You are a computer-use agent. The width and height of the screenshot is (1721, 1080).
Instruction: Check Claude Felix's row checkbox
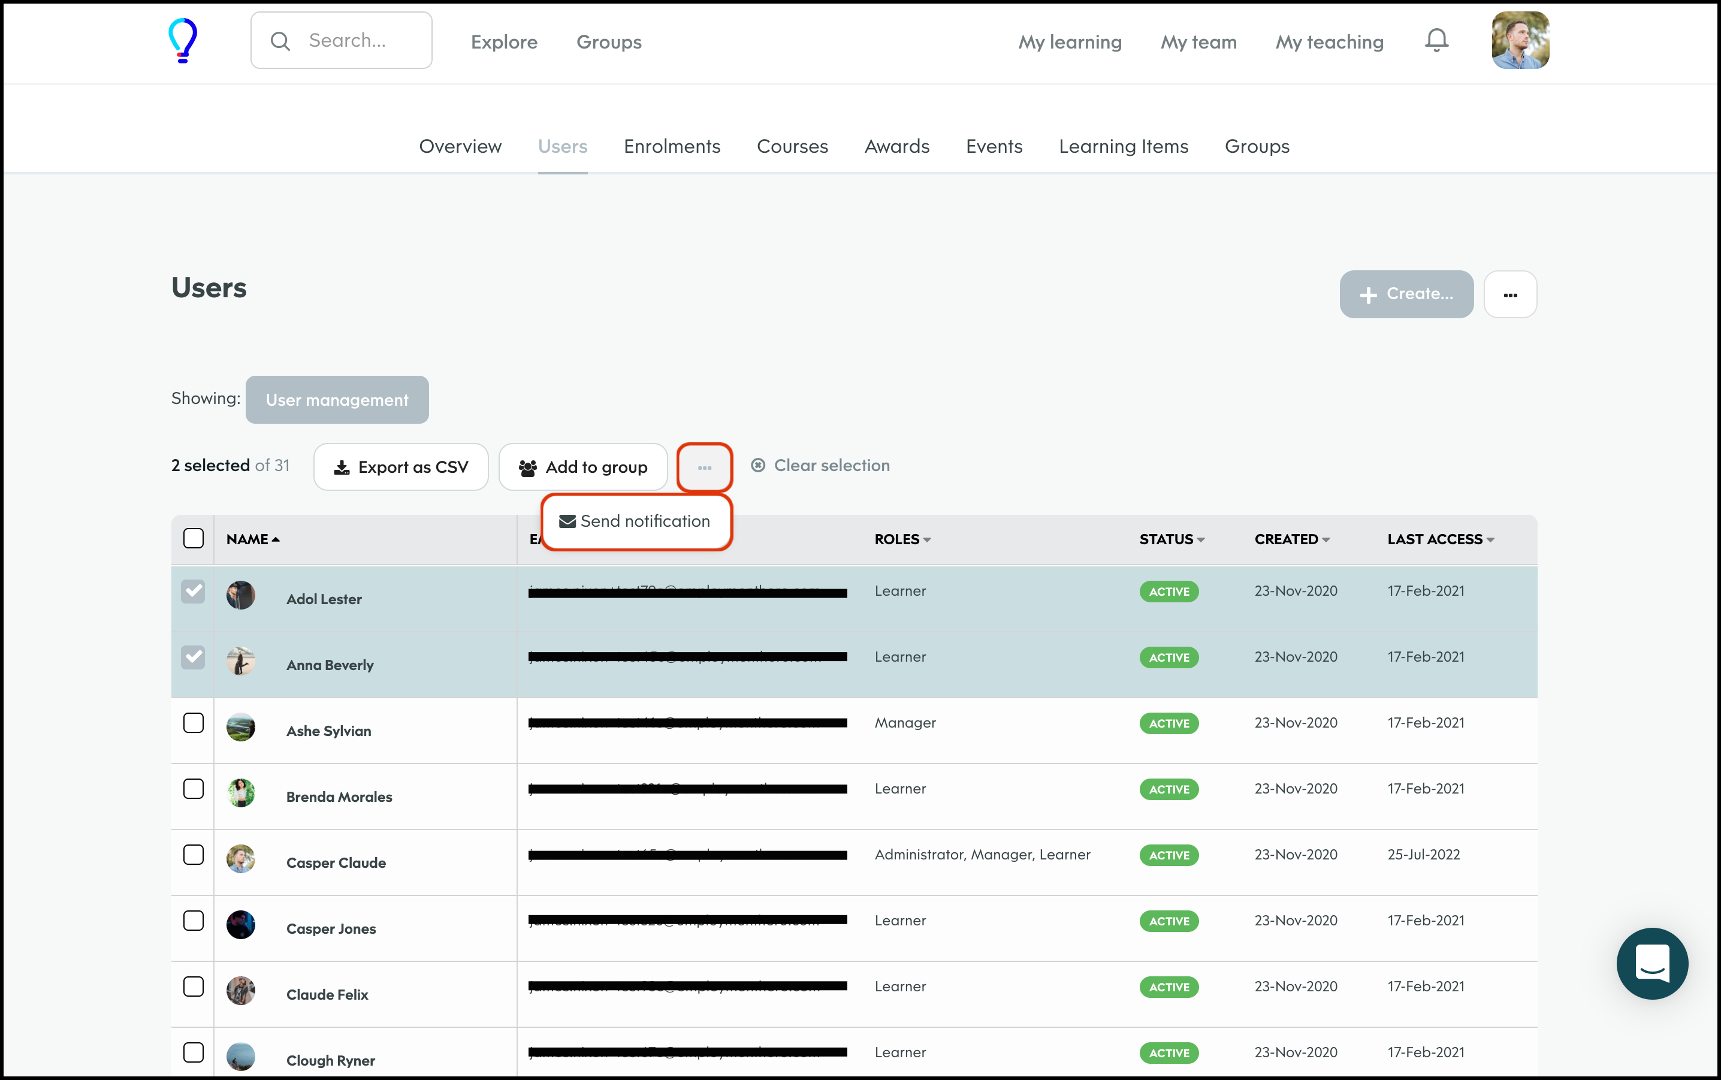pos(194,987)
